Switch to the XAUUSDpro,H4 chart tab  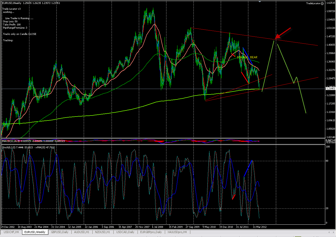[x=177, y=232]
